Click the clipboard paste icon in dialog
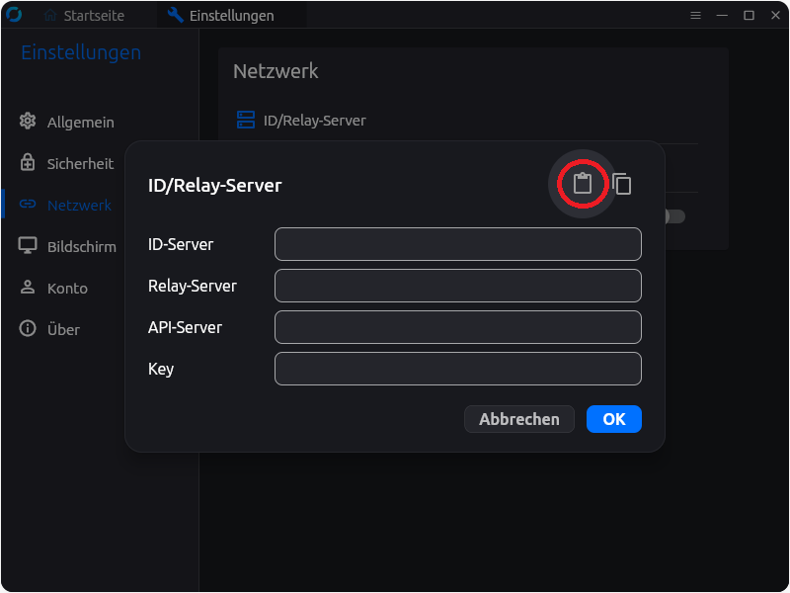This screenshot has width=790, height=593. click(583, 183)
